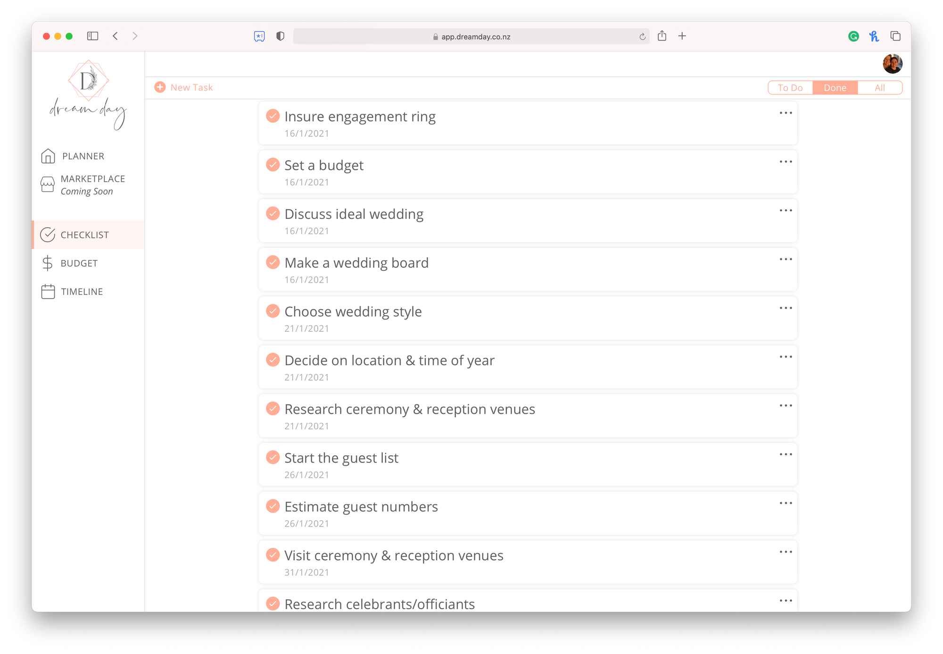The image size is (943, 654).
Task: Click the Dream Day logo
Action: 89,95
